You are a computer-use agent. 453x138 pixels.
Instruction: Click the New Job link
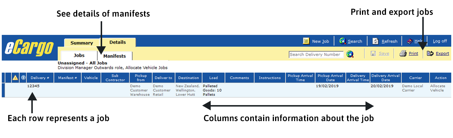320,41
